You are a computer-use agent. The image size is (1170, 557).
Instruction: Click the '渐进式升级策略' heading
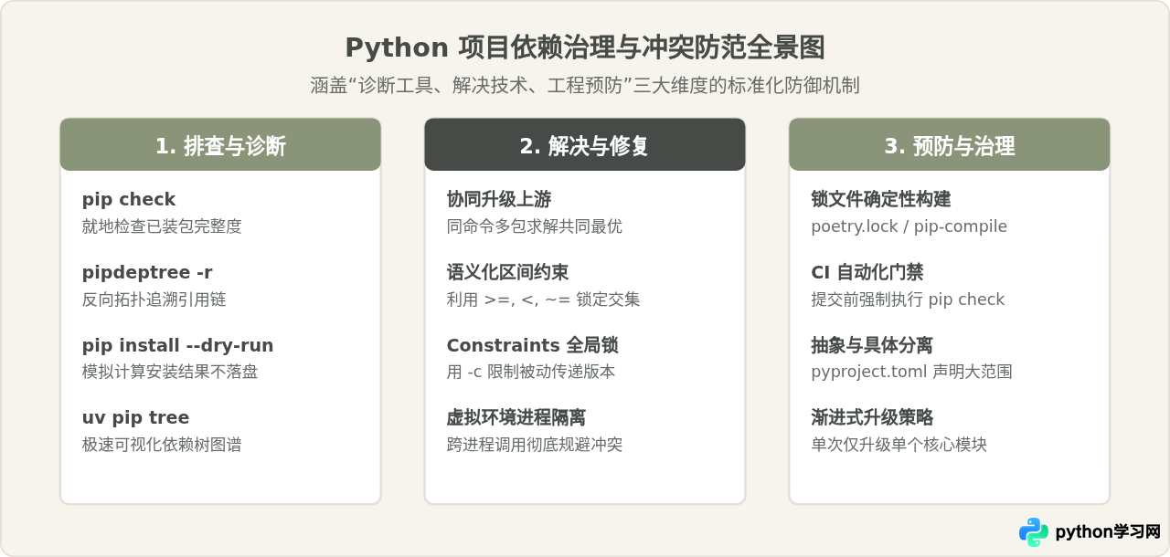(872, 417)
